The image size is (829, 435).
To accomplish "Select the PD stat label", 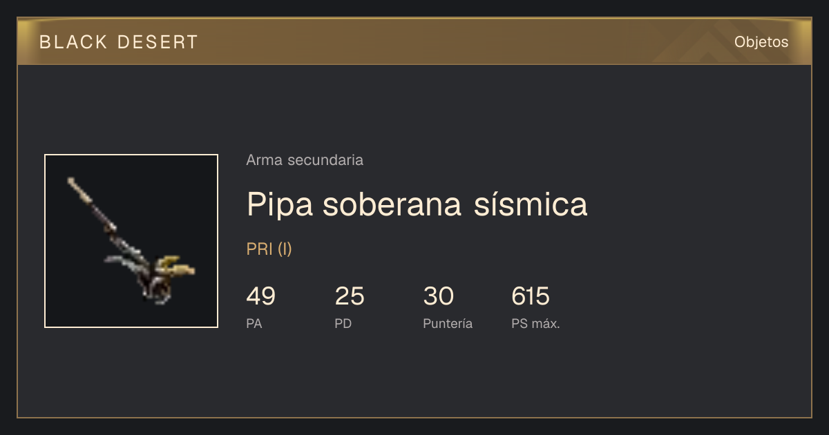I will point(343,324).
